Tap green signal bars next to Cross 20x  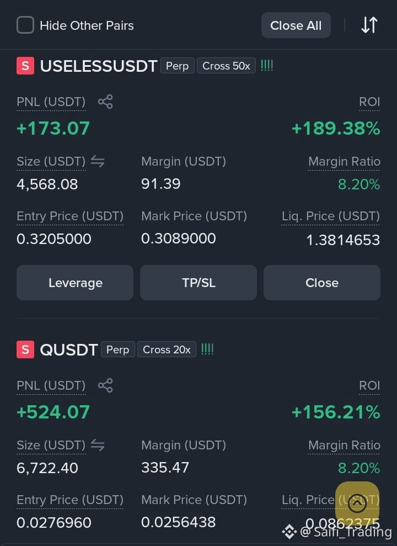pyautogui.click(x=207, y=349)
